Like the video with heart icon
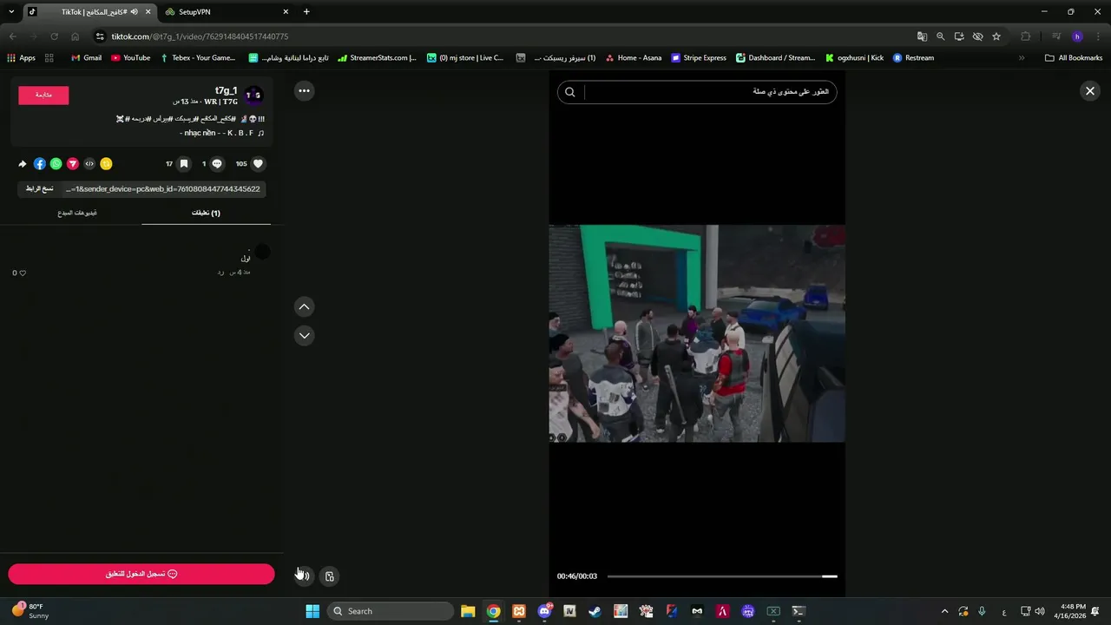Image resolution: width=1111 pixels, height=625 pixels. (x=258, y=163)
